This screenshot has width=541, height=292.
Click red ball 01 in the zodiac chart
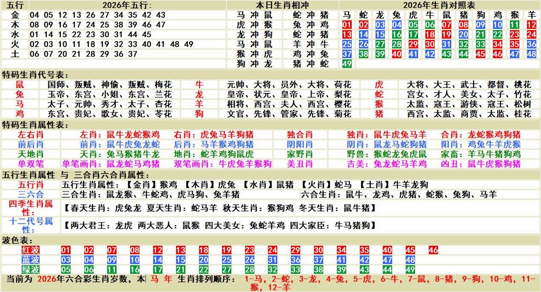(x=347, y=25)
